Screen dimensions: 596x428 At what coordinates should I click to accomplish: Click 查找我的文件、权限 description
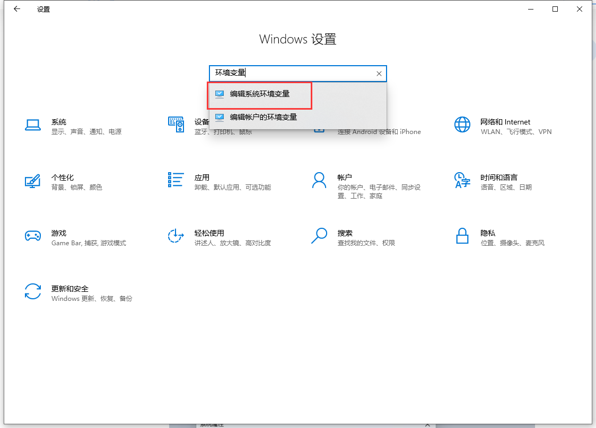pos(366,243)
